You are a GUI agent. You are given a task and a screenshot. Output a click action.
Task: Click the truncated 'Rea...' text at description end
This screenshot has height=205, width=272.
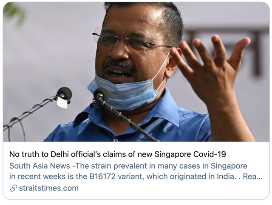pos(253,177)
